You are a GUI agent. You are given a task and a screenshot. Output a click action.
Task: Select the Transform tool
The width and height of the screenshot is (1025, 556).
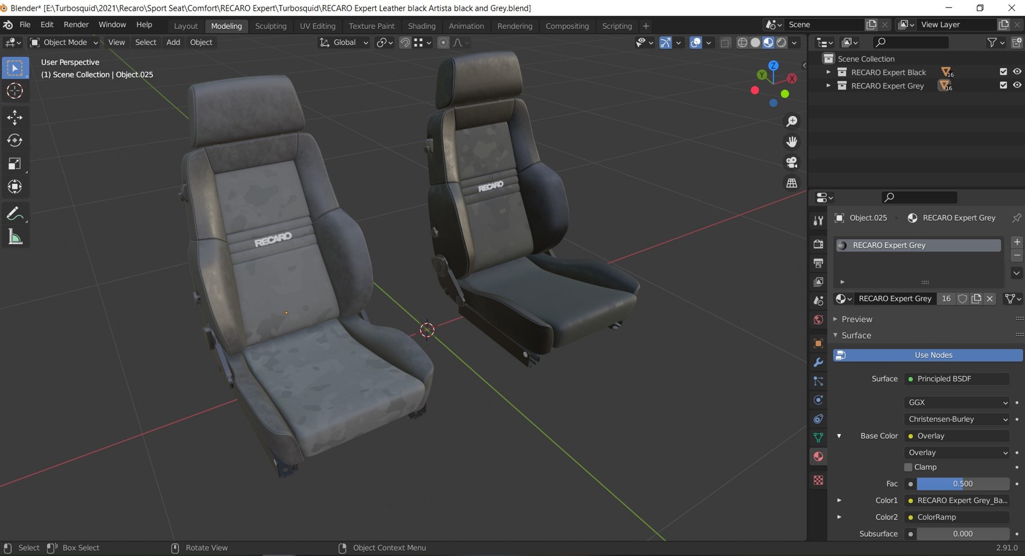click(x=15, y=186)
